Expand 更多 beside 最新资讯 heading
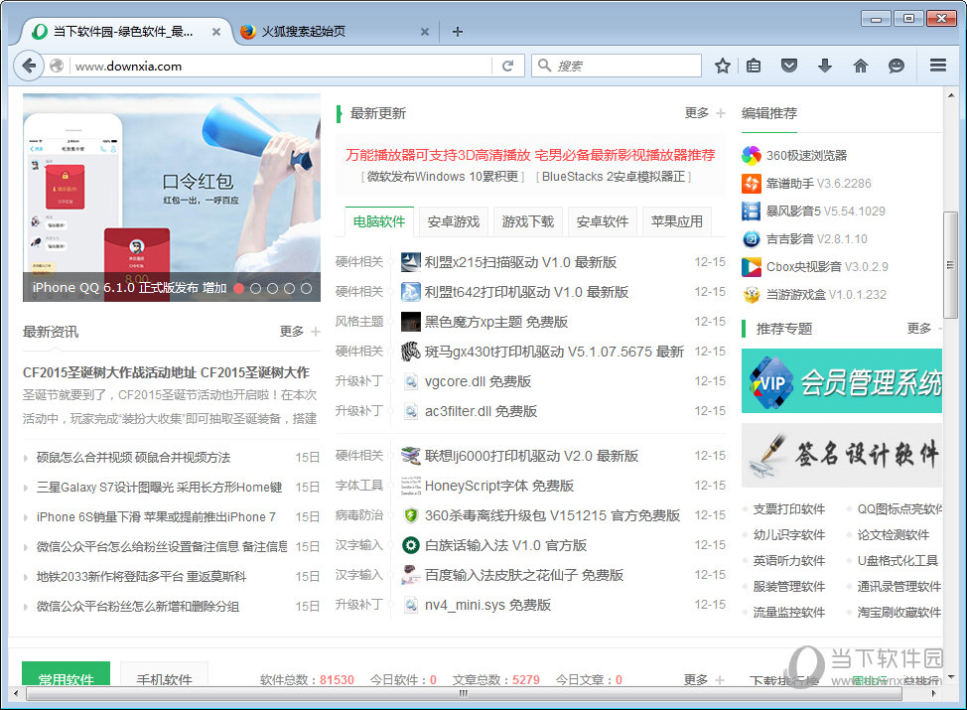Screen dimensions: 967x710 299,332
